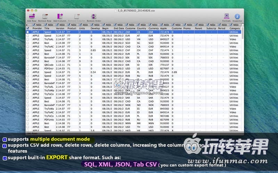The image size is (278, 173).
Task: Select the cell containing 0.65
Action: (x=93, y=50)
